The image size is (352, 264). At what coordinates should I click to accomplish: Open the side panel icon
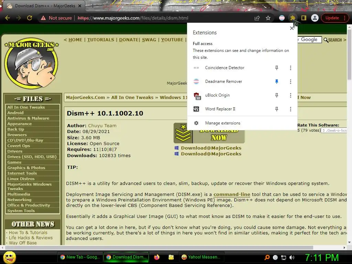[x=304, y=18]
